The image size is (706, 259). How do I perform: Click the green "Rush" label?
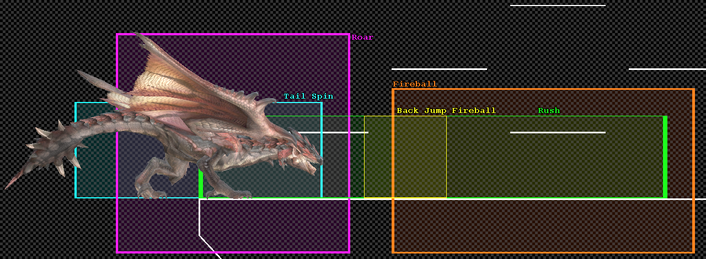point(549,111)
